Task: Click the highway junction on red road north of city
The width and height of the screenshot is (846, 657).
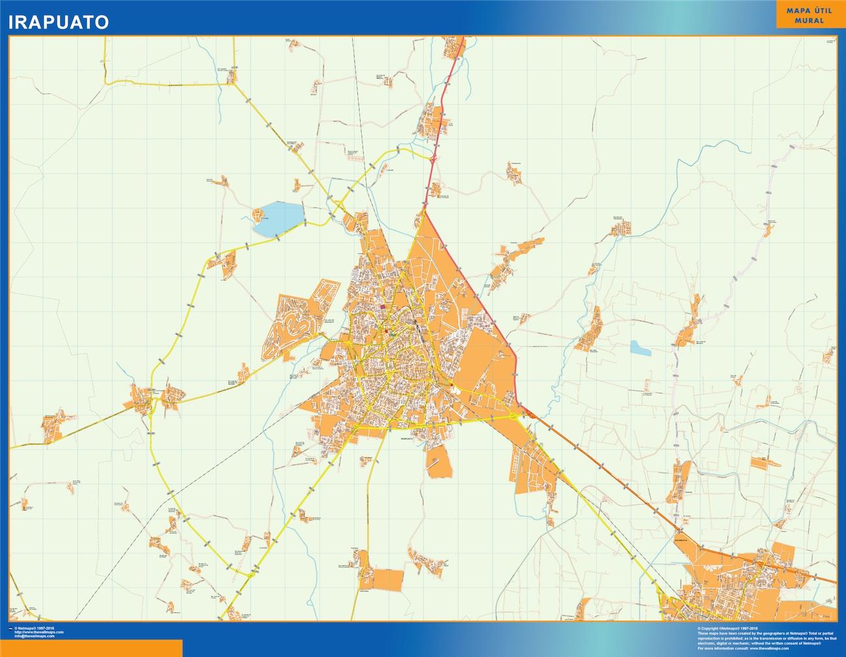Action: (433, 156)
